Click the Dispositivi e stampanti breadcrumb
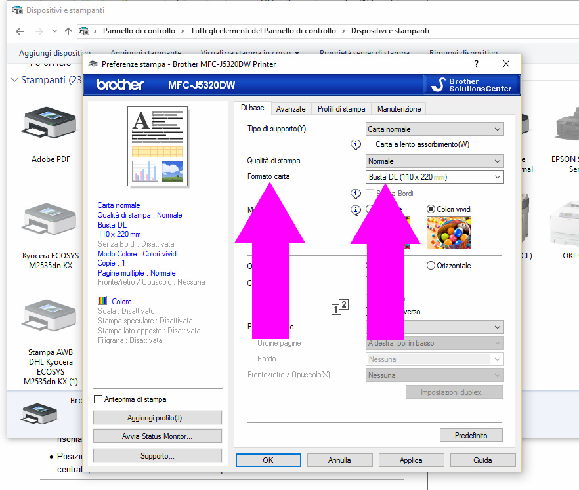The width and height of the screenshot is (579, 490). (390, 31)
